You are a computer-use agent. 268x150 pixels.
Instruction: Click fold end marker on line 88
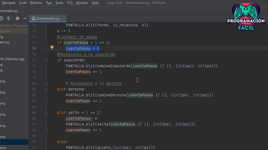click(x=46, y=130)
